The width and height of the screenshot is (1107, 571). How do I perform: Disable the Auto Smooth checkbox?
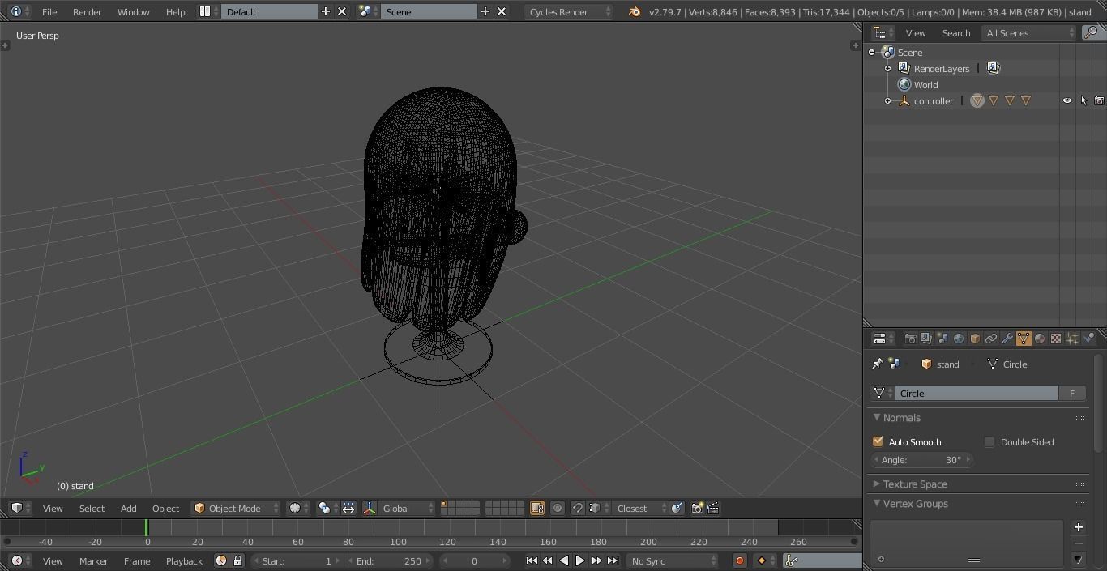coord(878,441)
